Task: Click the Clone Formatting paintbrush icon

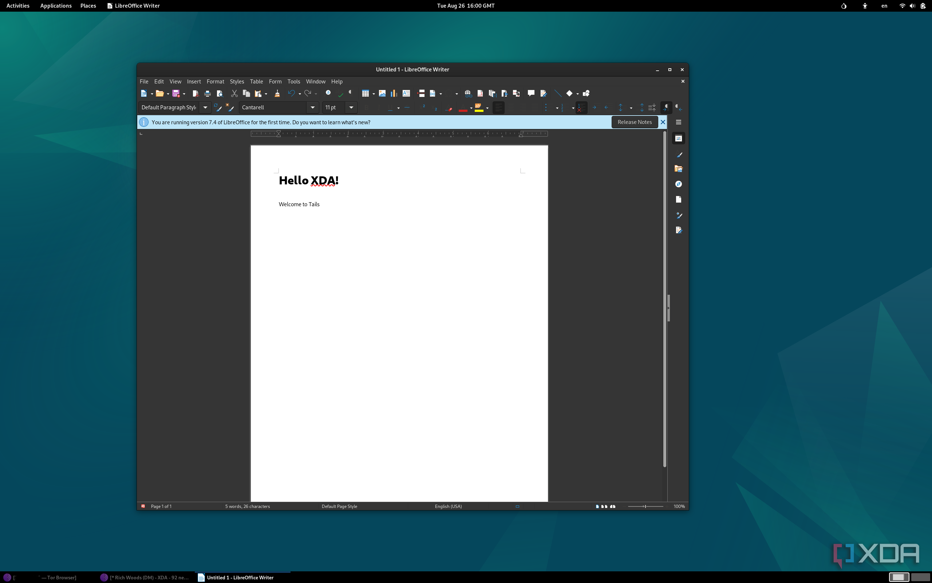Action: (x=277, y=93)
